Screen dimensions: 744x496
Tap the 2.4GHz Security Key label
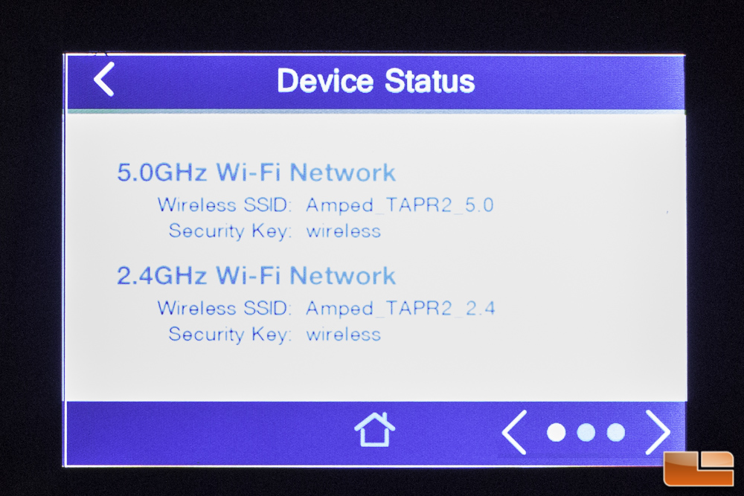pyautogui.click(x=230, y=335)
